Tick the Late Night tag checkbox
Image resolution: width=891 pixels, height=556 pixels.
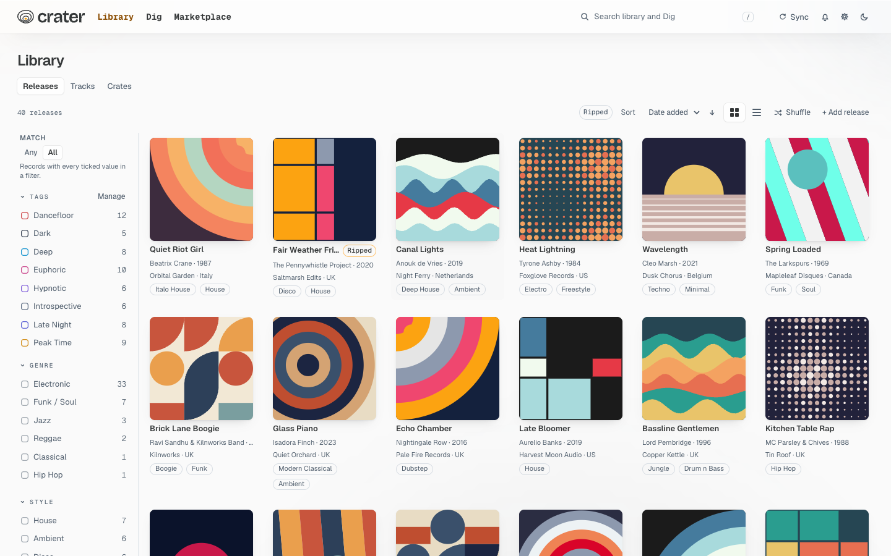(25, 325)
